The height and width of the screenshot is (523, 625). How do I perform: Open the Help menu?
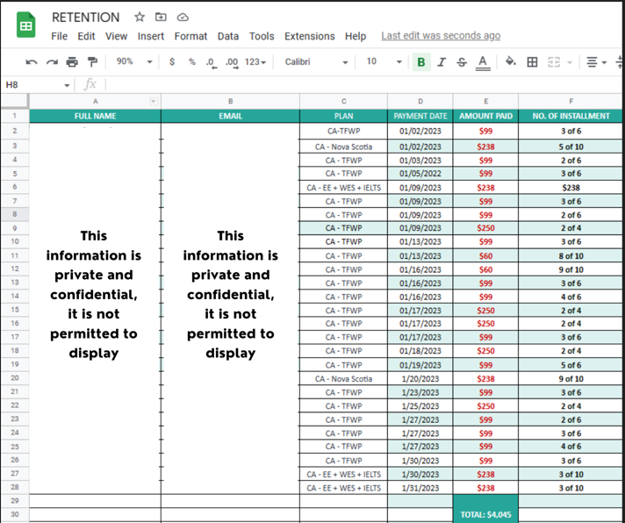pos(356,36)
